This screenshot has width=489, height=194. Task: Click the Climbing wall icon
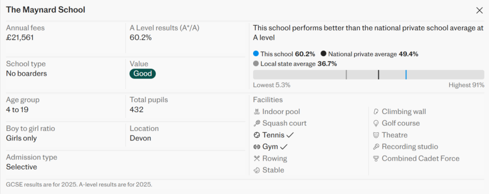(376, 112)
